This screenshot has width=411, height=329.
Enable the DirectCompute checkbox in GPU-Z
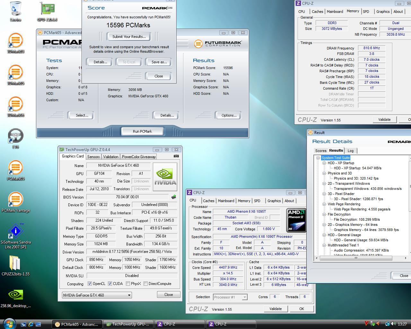(x=145, y=284)
